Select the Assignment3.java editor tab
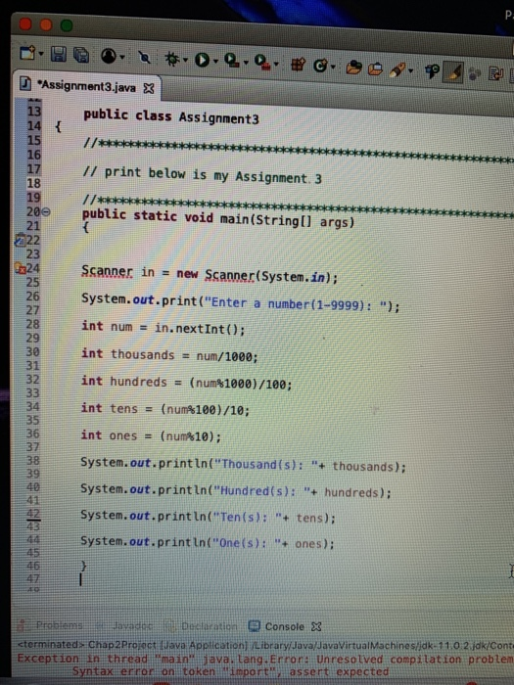The image size is (514, 685). click(86, 86)
